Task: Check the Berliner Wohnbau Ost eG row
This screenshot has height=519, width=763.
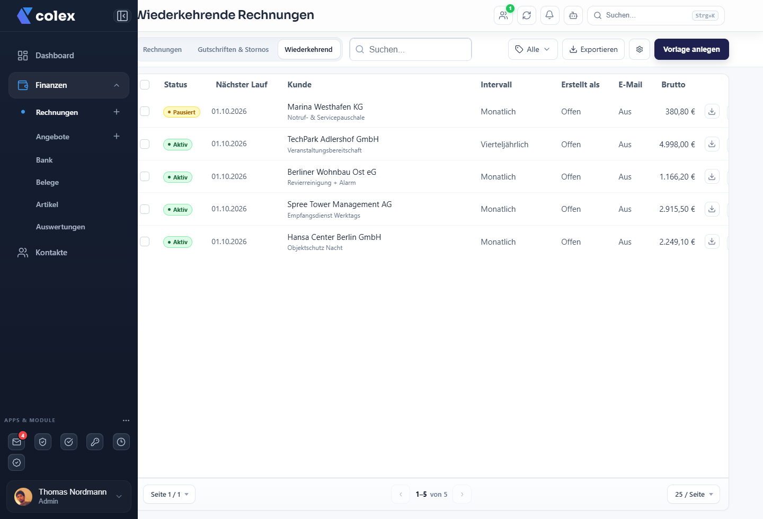Action: pos(145,176)
